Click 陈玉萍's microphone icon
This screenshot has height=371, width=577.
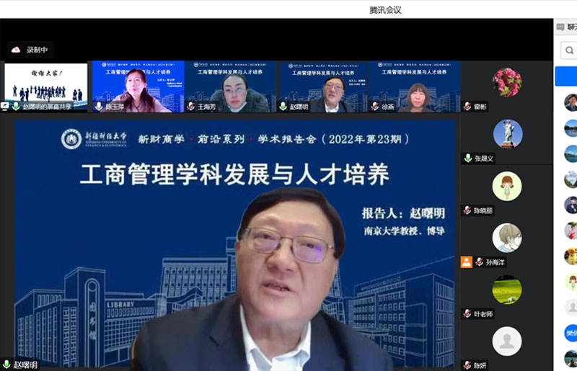pyautogui.click(x=99, y=106)
